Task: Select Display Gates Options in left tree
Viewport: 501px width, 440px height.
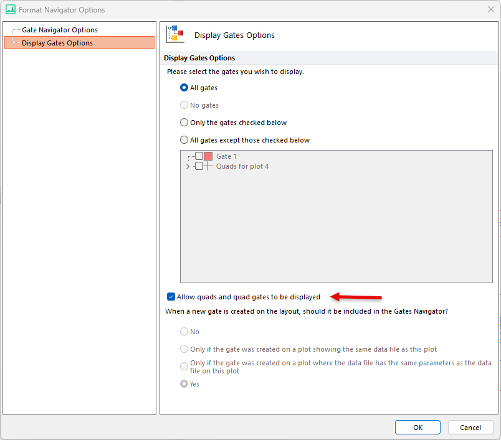Action: (x=57, y=43)
